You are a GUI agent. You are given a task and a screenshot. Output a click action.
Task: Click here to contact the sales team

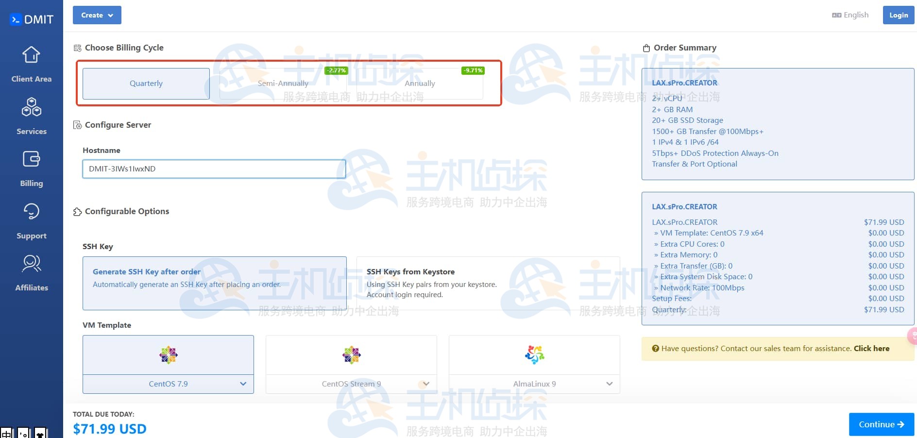[x=872, y=348]
